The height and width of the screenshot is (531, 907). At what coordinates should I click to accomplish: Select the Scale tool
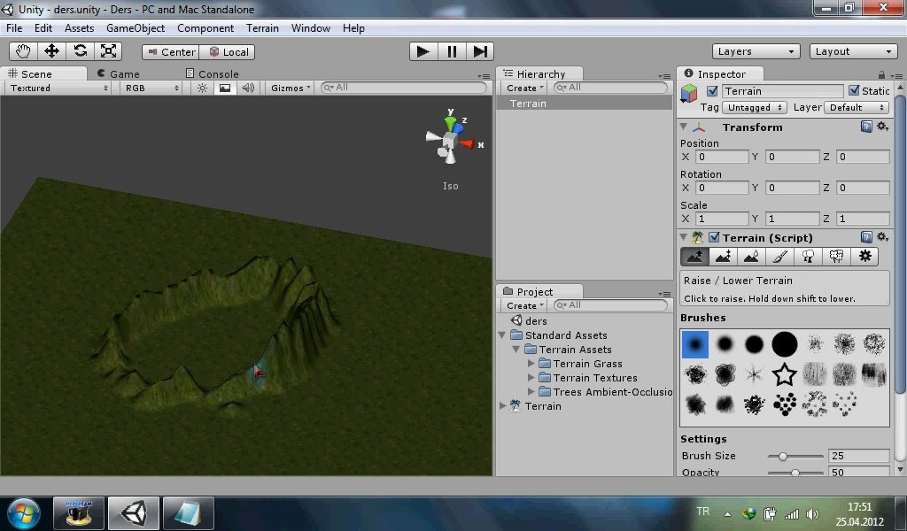pyautogui.click(x=108, y=51)
